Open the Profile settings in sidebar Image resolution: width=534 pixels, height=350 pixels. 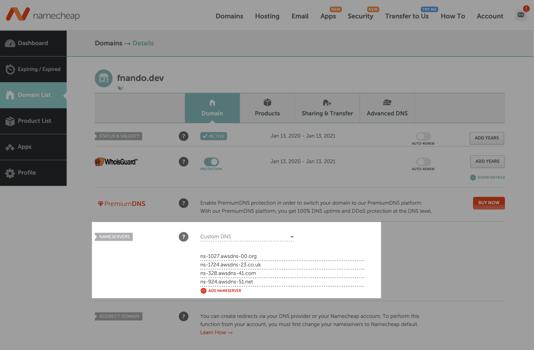27,172
